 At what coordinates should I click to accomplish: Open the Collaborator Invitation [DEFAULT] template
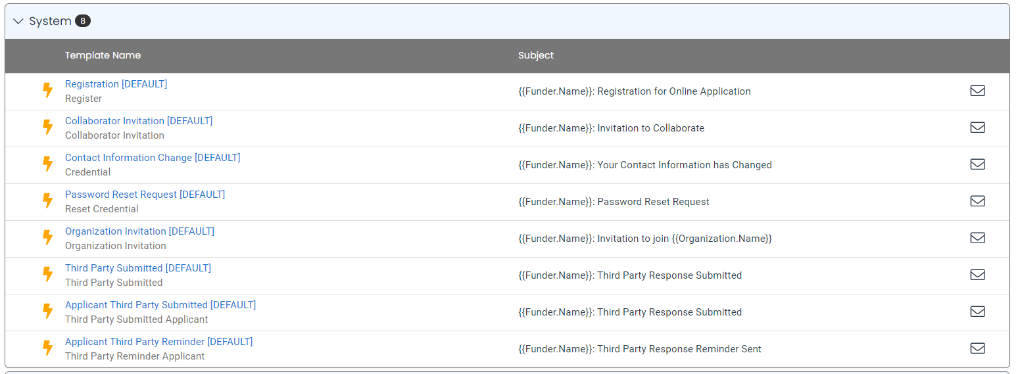click(139, 121)
